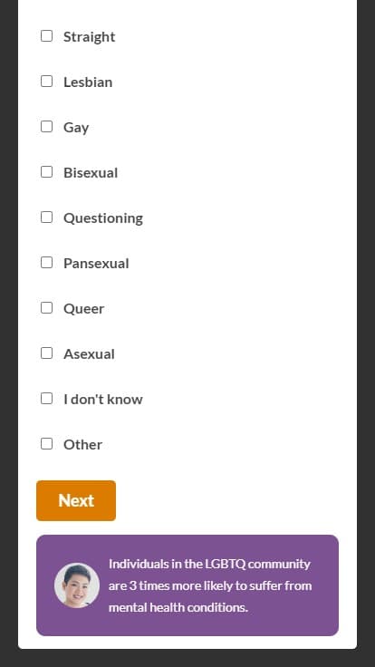The height and width of the screenshot is (667, 375).
Task: Click the Other label text
Action: coord(83,445)
